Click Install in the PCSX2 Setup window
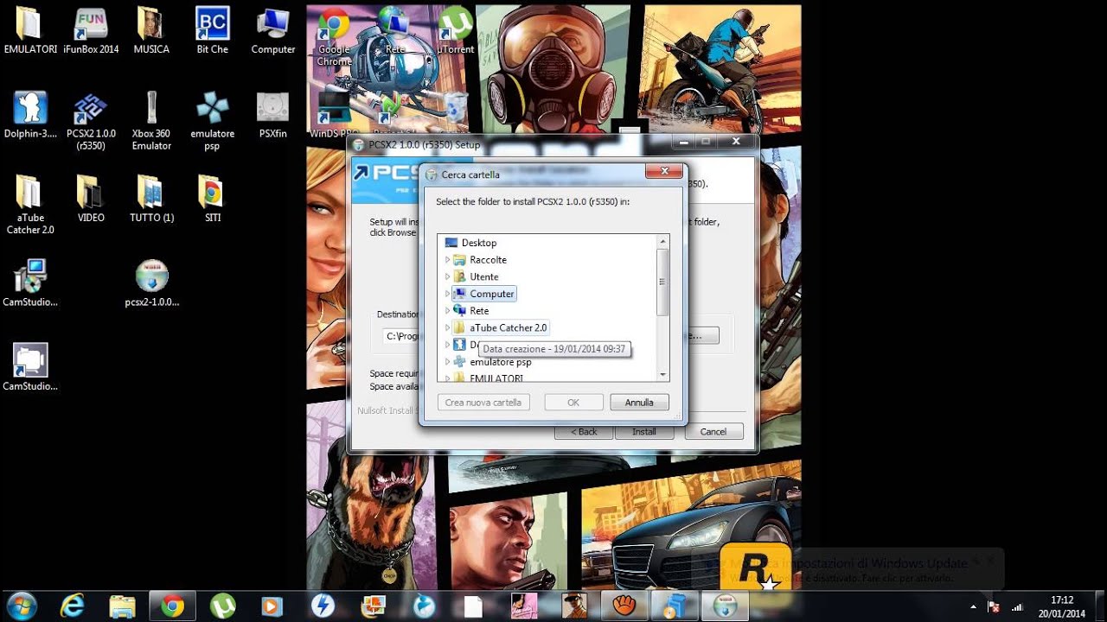 644,431
